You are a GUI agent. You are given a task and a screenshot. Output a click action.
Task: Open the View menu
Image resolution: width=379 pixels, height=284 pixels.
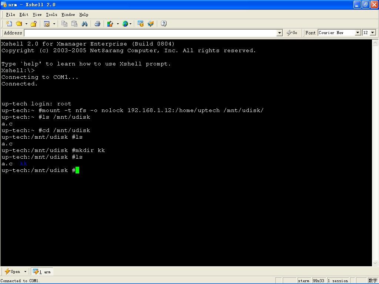(x=37, y=15)
